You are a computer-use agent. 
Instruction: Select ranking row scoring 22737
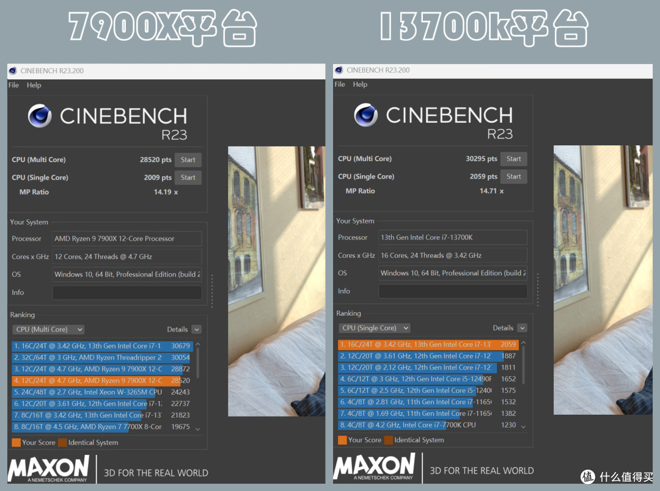pos(102,404)
